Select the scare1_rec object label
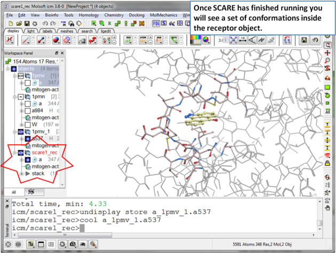Screen dimensions: 336x253 tap(44, 152)
